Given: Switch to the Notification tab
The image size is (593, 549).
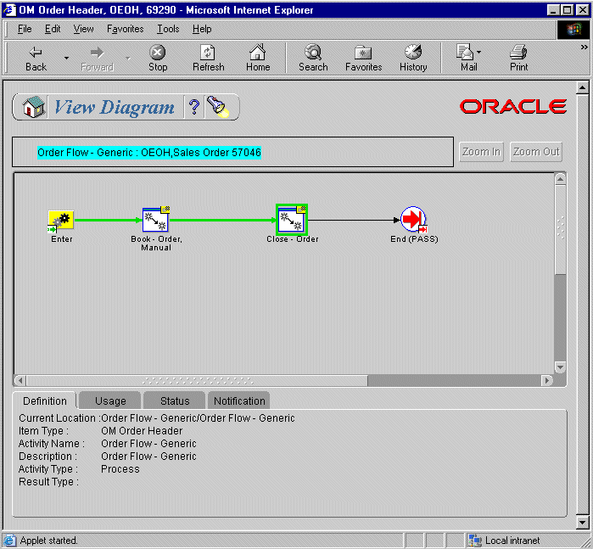Looking at the screenshot, I should pos(239,401).
